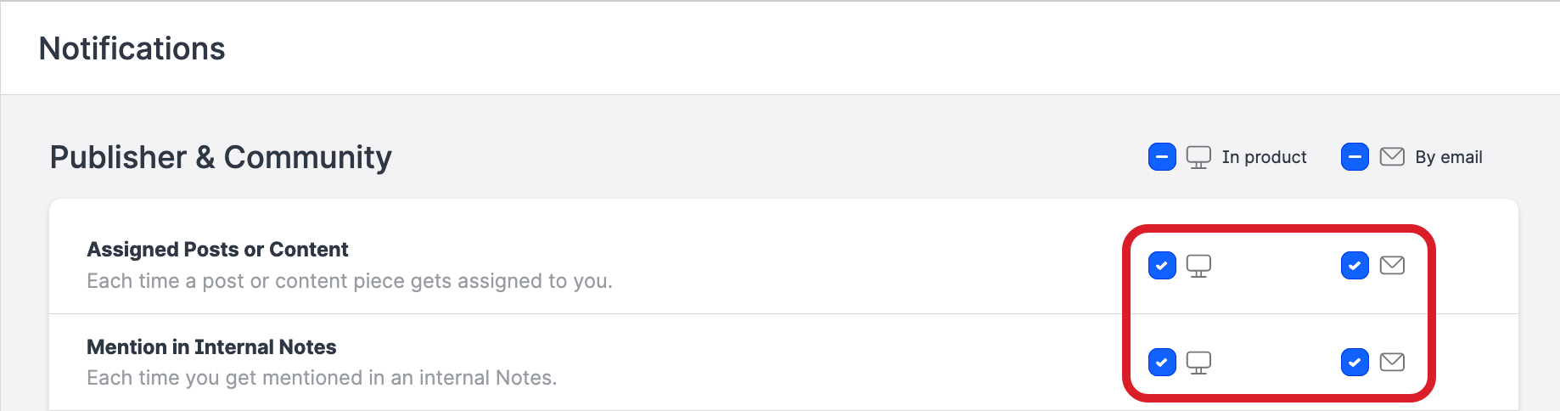Uncheck in-product checkbox for Assigned Posts or Content

coord(1162,266)
